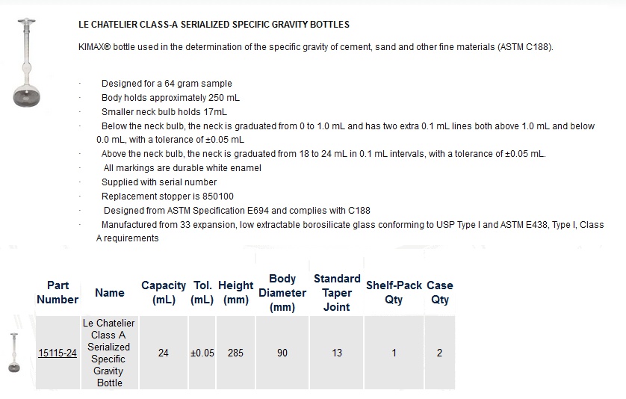Viewport: 626px width, 399px height.
Task: Click the Standard Taper Joint column header
Action: click(337, 293)
